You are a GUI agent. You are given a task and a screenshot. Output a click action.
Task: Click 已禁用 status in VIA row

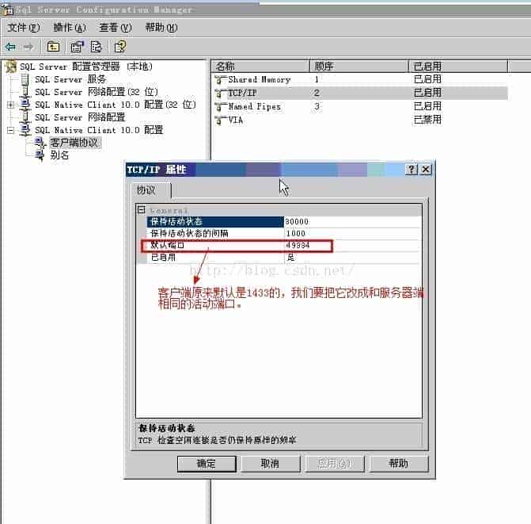tap(427, 120)
